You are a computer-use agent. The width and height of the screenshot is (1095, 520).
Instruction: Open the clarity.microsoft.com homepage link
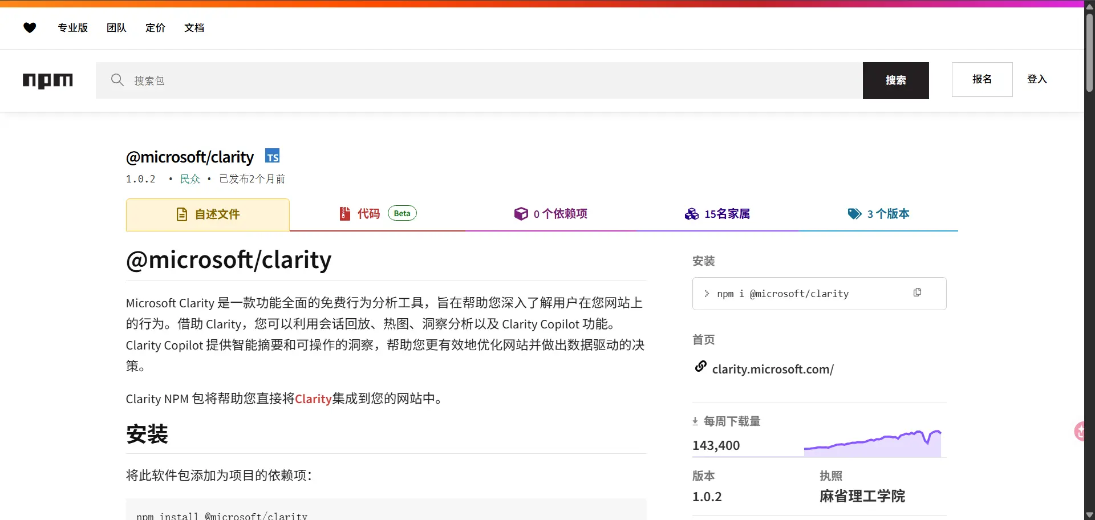773,369
